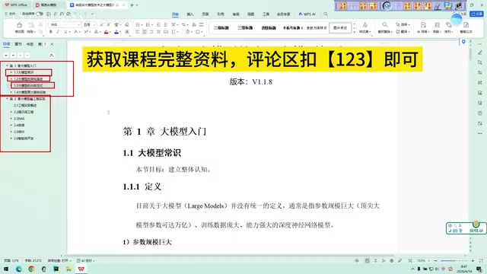Click the Paste clipboard icon
The width and height of the screenshot is (487, 274).
point(31,25)
